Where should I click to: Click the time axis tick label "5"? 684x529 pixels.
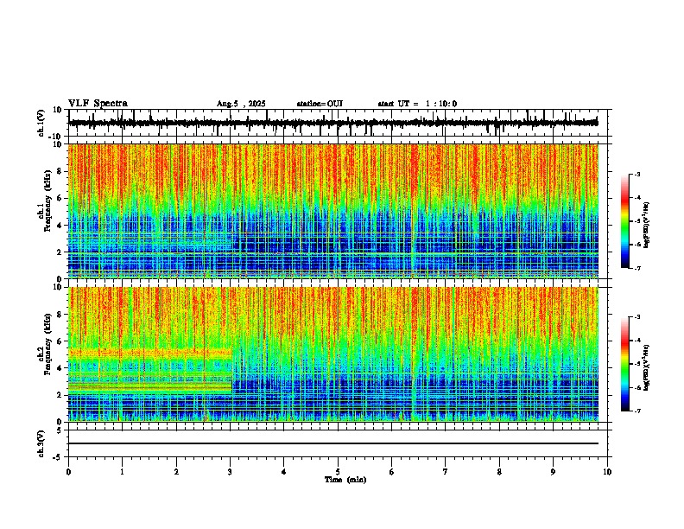pos(338,472)
